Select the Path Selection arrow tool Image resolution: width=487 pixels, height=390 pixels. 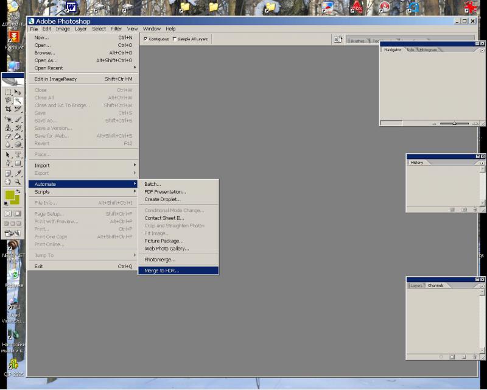[8, 155]
